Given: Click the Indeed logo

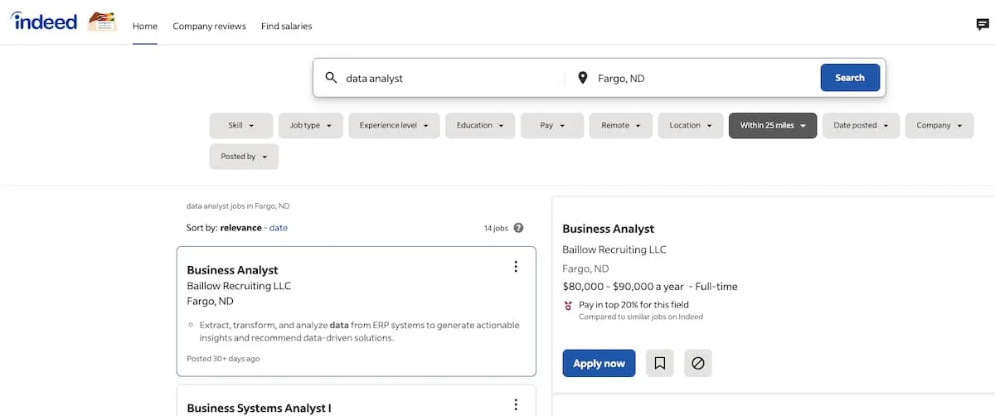Looking at the screenshot, I should (x=44, y=21).
